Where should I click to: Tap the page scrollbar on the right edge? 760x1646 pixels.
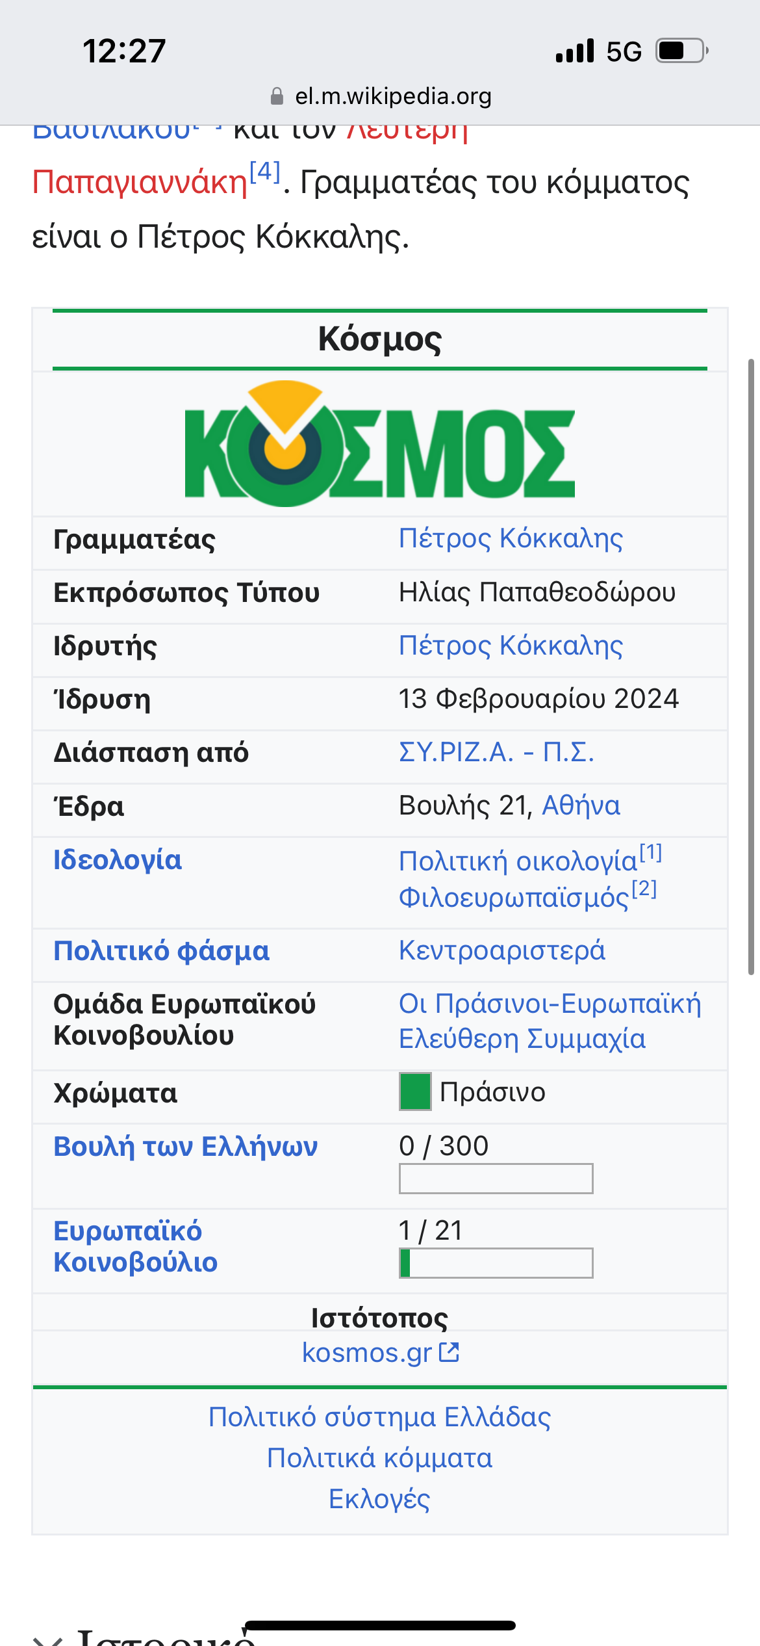(751, 666)
